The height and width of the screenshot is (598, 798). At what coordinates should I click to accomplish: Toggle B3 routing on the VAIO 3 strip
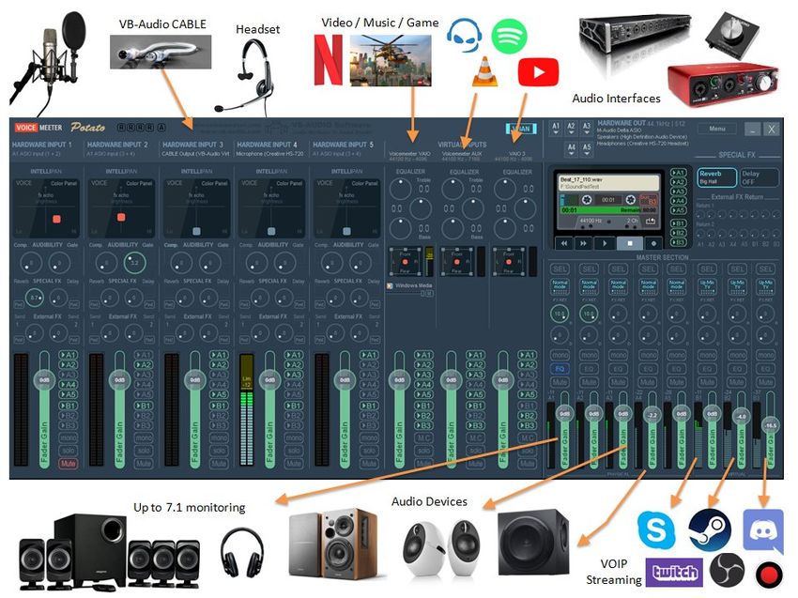pos(527,425)
